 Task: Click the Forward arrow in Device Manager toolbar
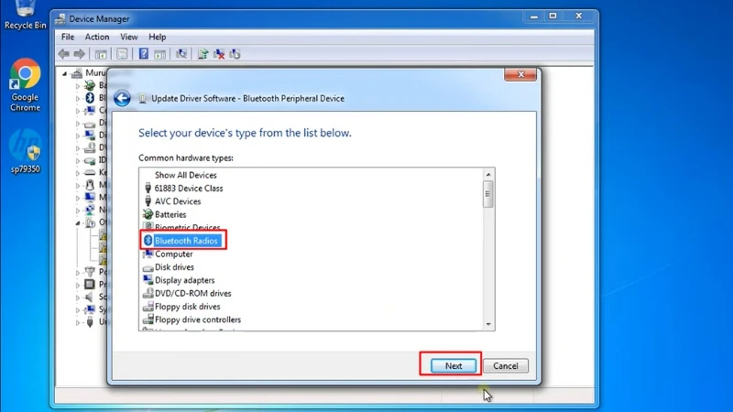point(79,54)
